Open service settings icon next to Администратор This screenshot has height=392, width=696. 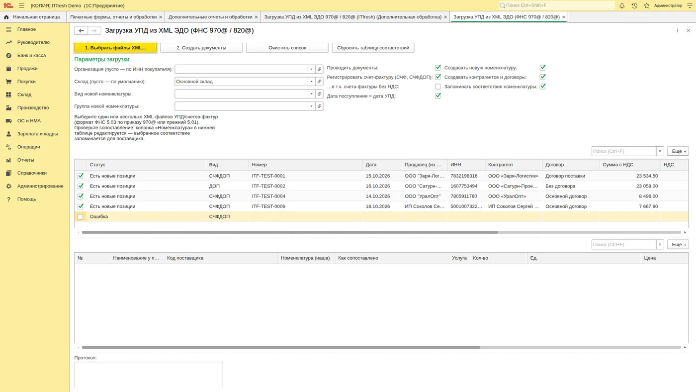tap(689, 5)
